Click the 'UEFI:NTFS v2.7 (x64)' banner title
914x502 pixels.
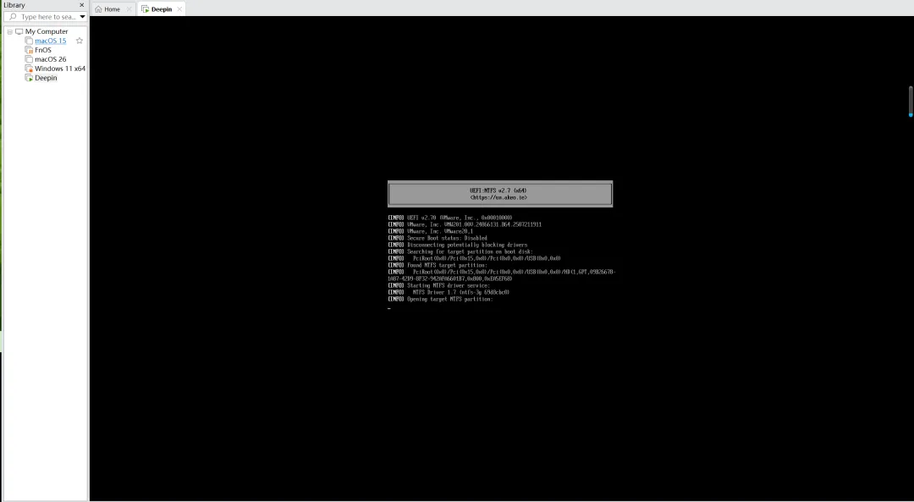[x=498, y=190]
